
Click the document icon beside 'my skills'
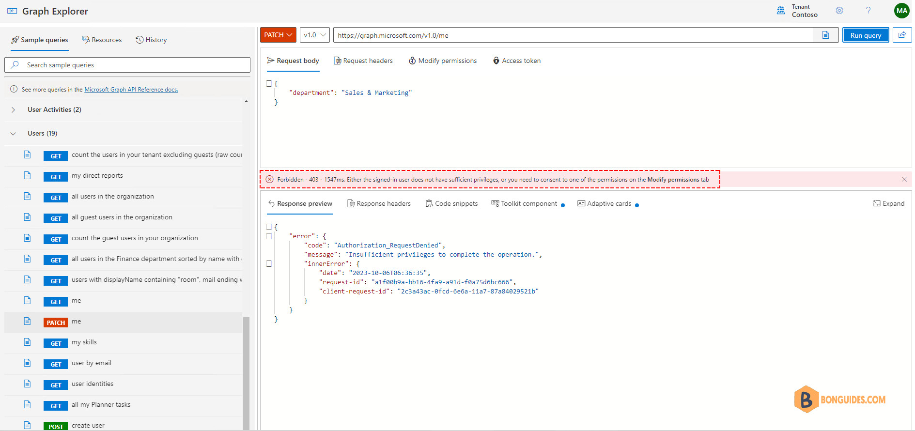[27, 342]
